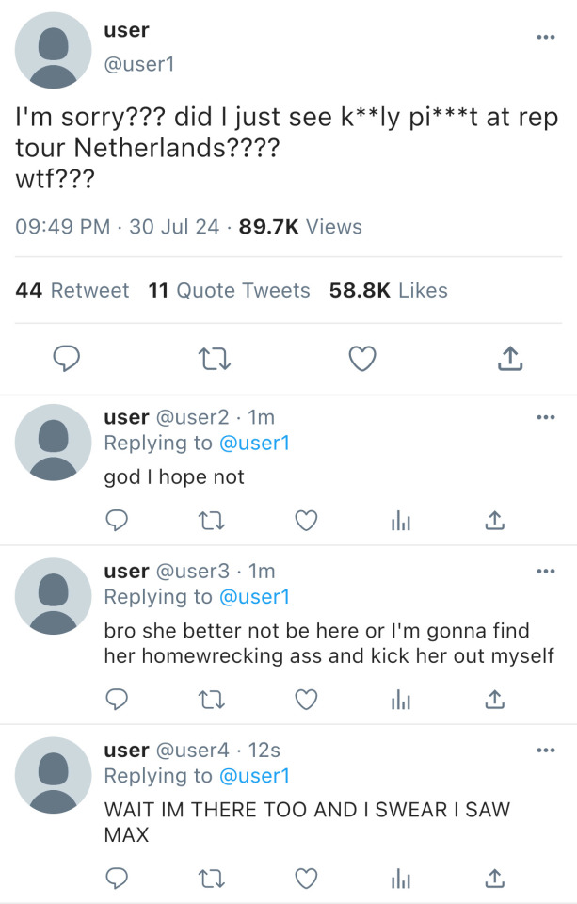The width and height of the screenshot is (577, 904).
Task: View the 58.8K Likes list
Action: tap(388, 291)
